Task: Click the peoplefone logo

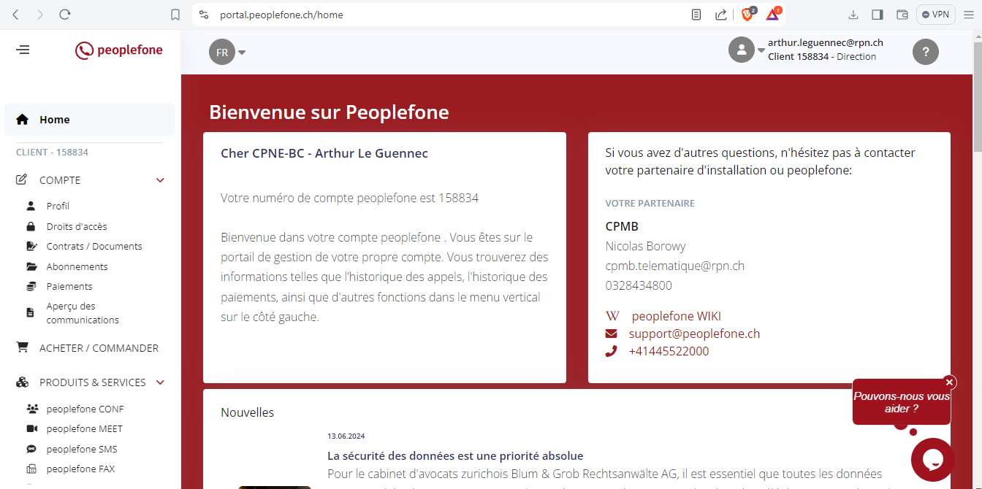Action: pos(119,50)
